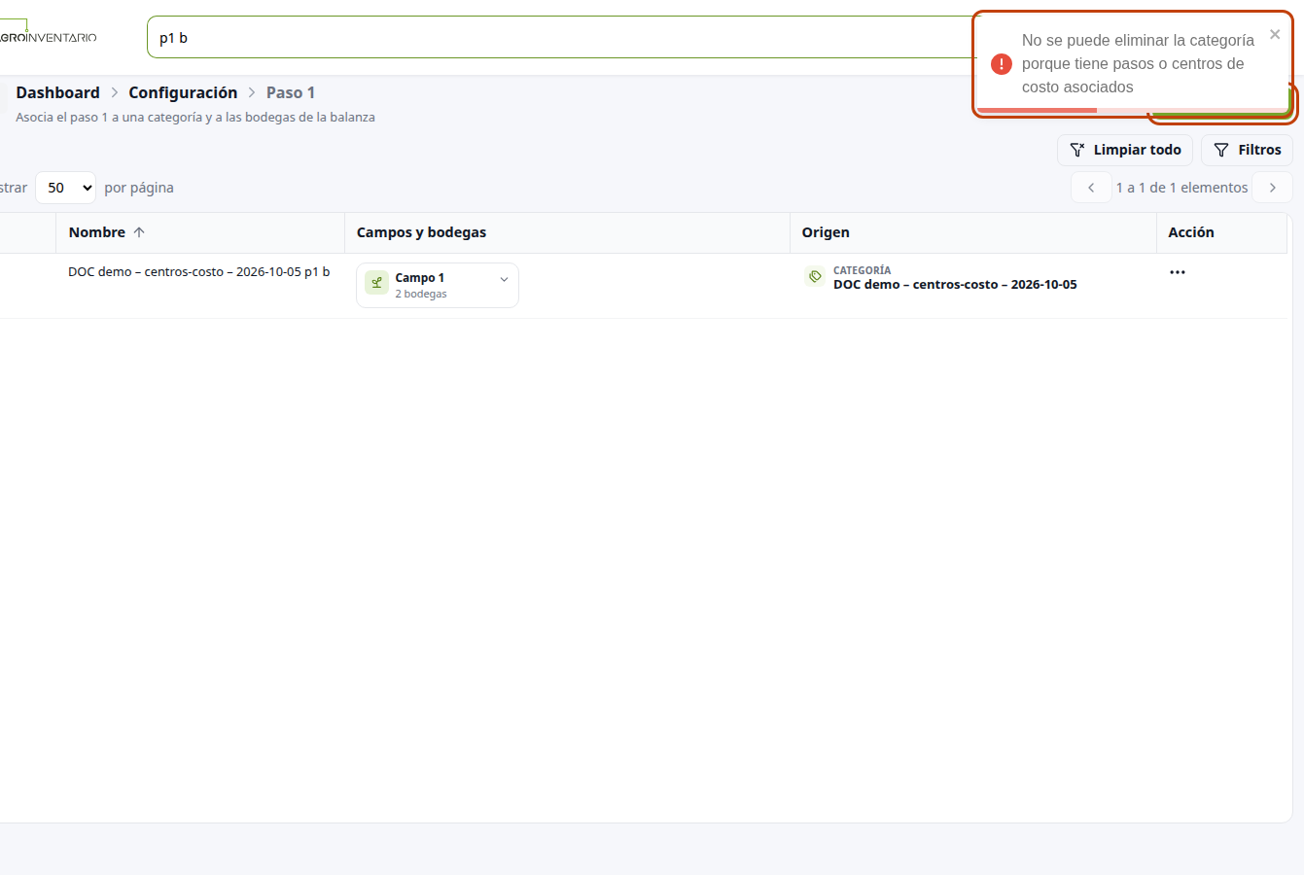Dismiss the error notification with its X
This screenshot has height=875, width=1304.
[1275, 35]
